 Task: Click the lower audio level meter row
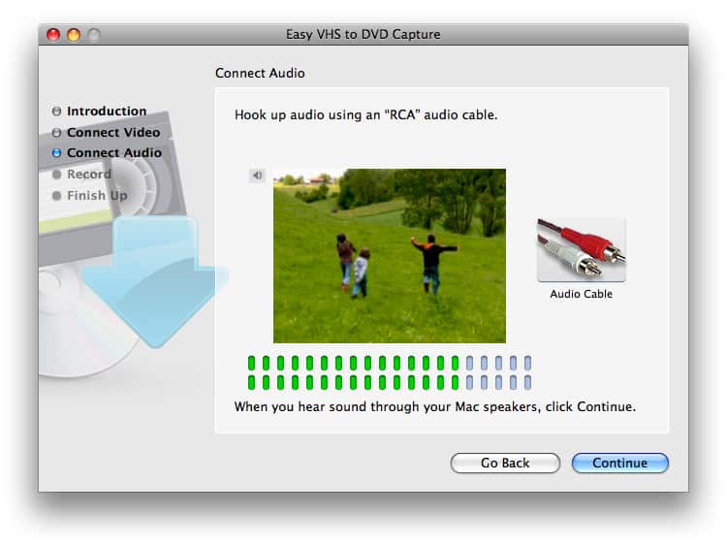pos(390,383)
